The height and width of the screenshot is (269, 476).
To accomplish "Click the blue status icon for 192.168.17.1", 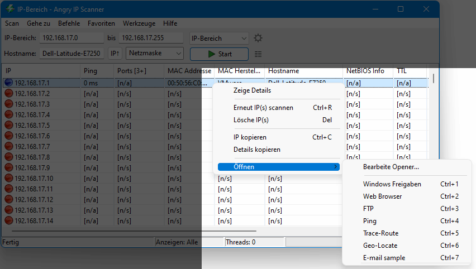I will [9, 83].
